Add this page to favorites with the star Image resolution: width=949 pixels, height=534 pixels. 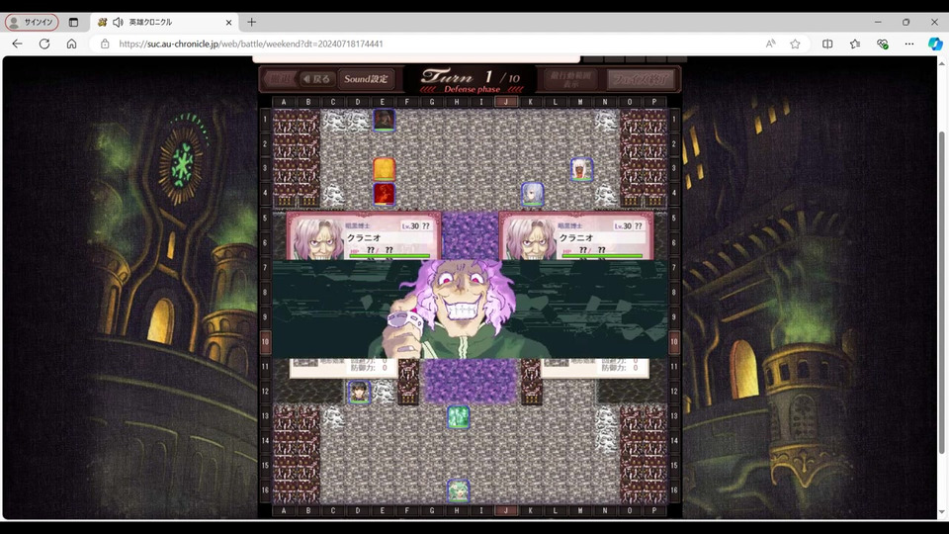click(x=795, y=44)
